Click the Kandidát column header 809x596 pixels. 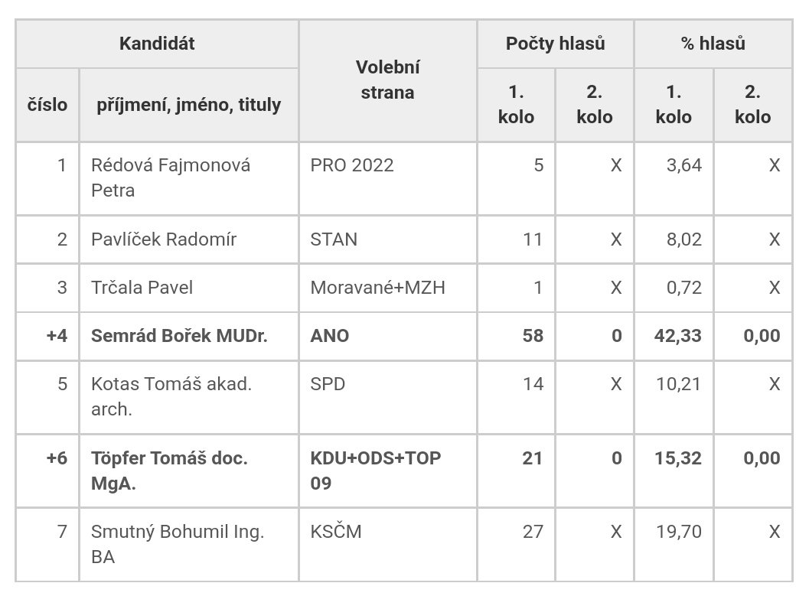[157, 44]
